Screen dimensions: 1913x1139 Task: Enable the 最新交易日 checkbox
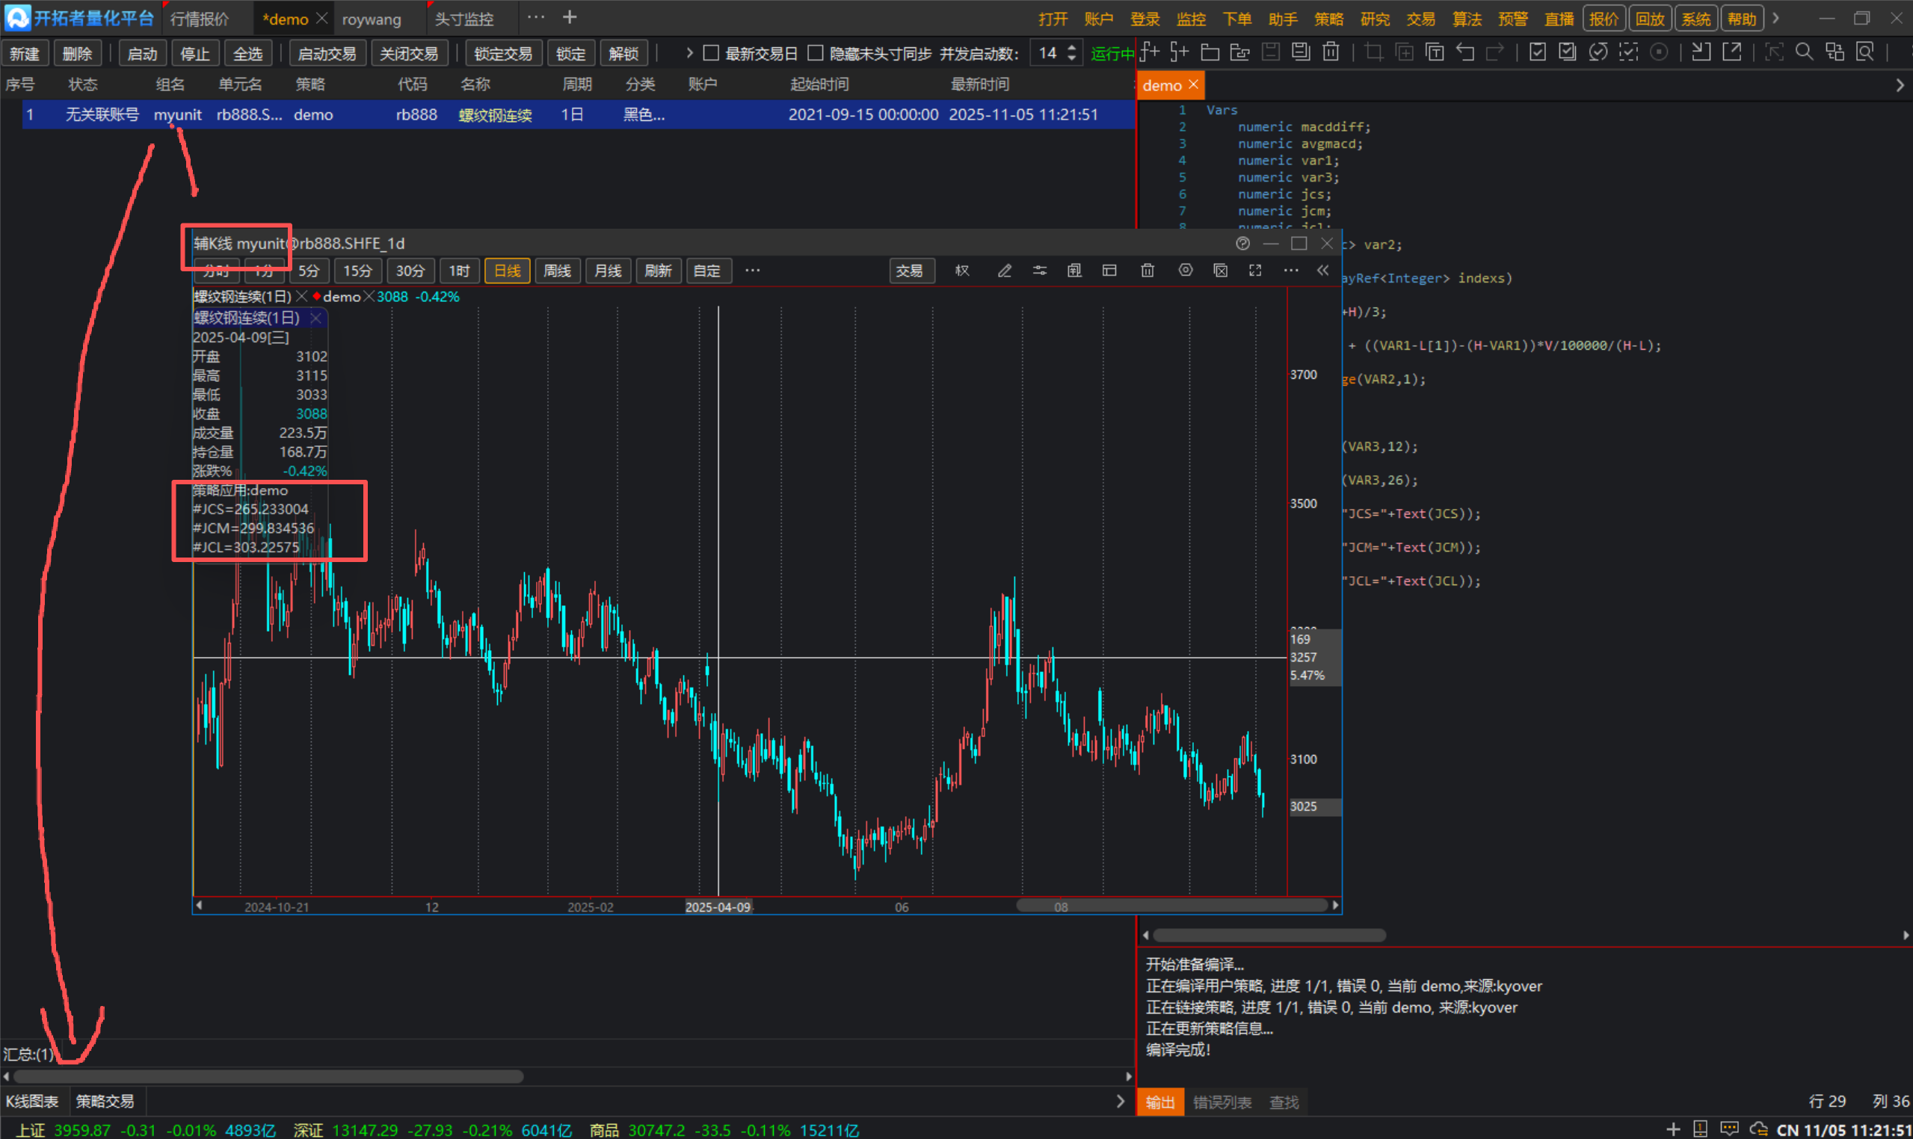click(712, 53)
